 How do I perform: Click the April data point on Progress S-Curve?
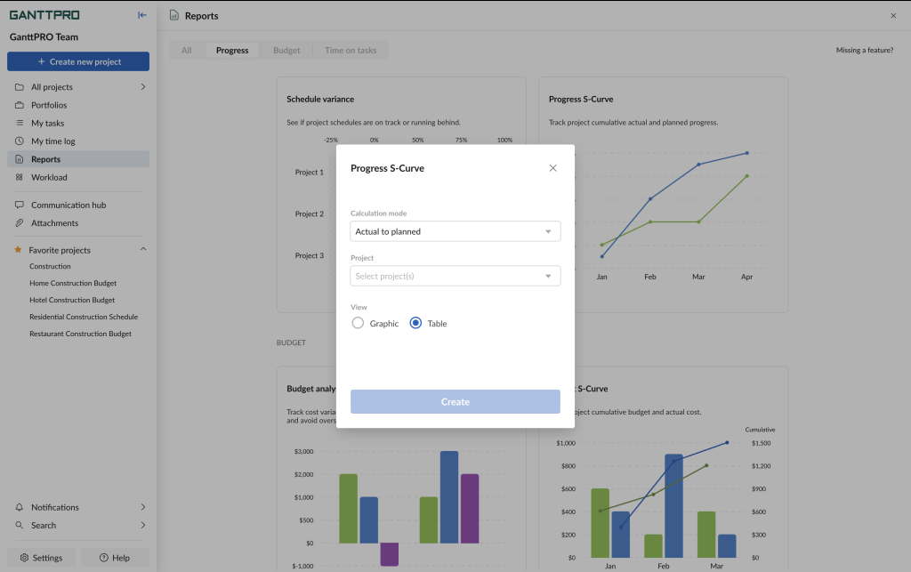coord(747,152)
